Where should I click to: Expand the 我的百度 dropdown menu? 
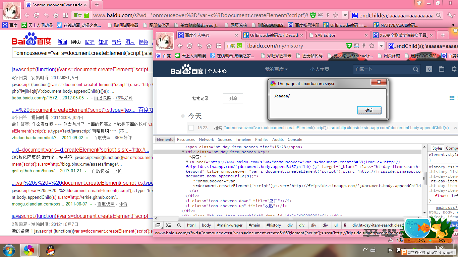coord(276,69)
